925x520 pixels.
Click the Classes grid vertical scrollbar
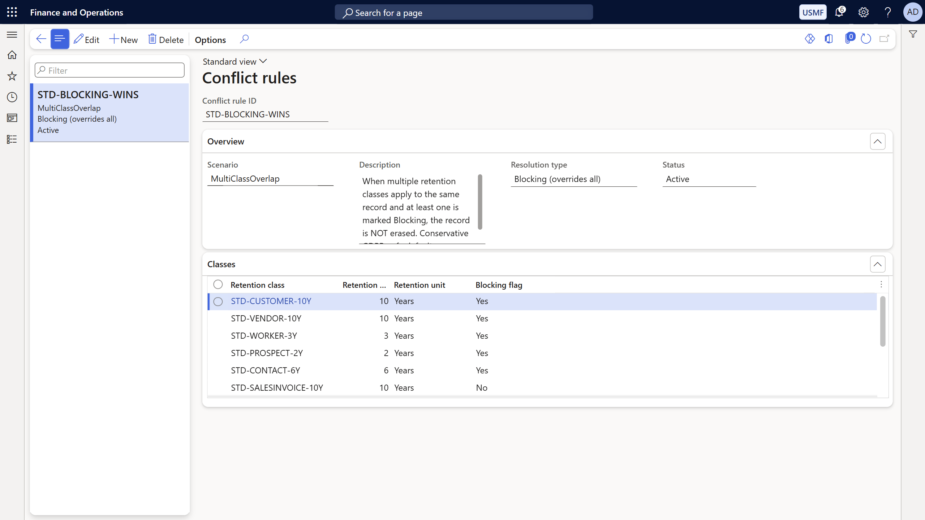point(883,321)
